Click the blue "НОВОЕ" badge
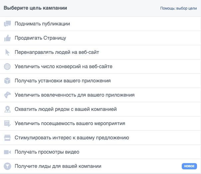This screenshot has height=174, width=201. (189, 166)
